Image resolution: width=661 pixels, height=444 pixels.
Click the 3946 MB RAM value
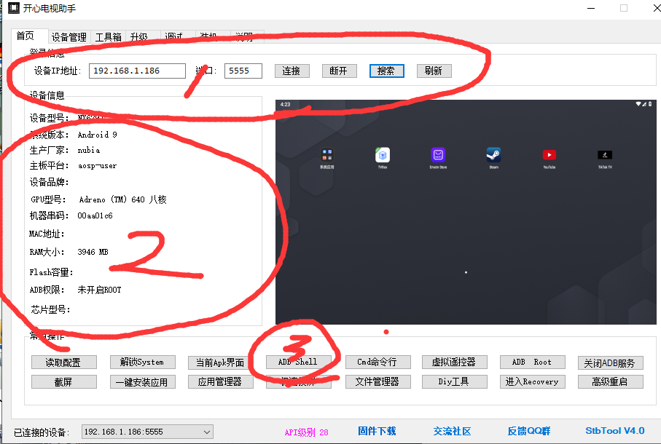click(93, 252)
